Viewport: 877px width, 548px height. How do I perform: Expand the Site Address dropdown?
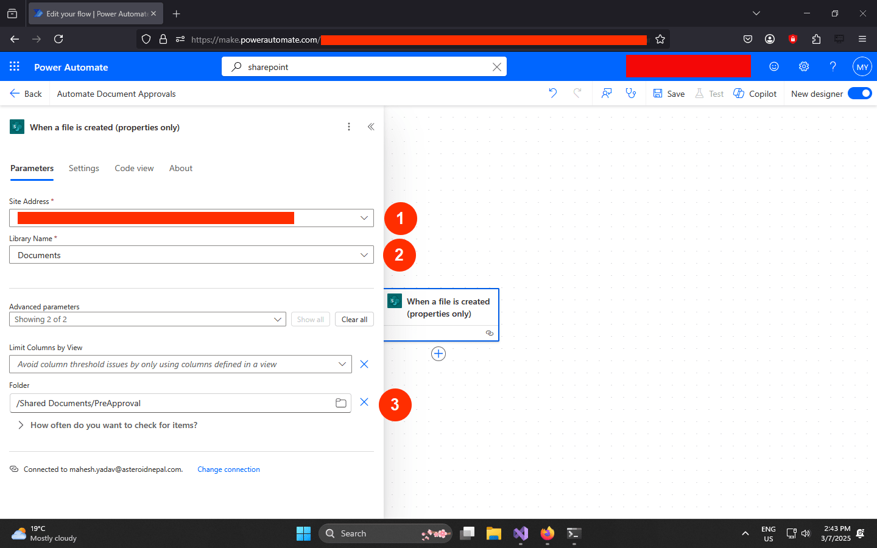point(364,218)
